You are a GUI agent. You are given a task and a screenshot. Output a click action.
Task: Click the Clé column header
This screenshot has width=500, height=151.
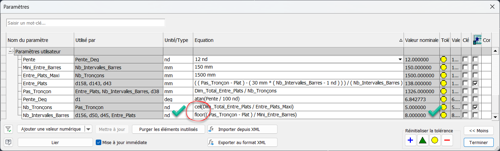tap(466, 40)
